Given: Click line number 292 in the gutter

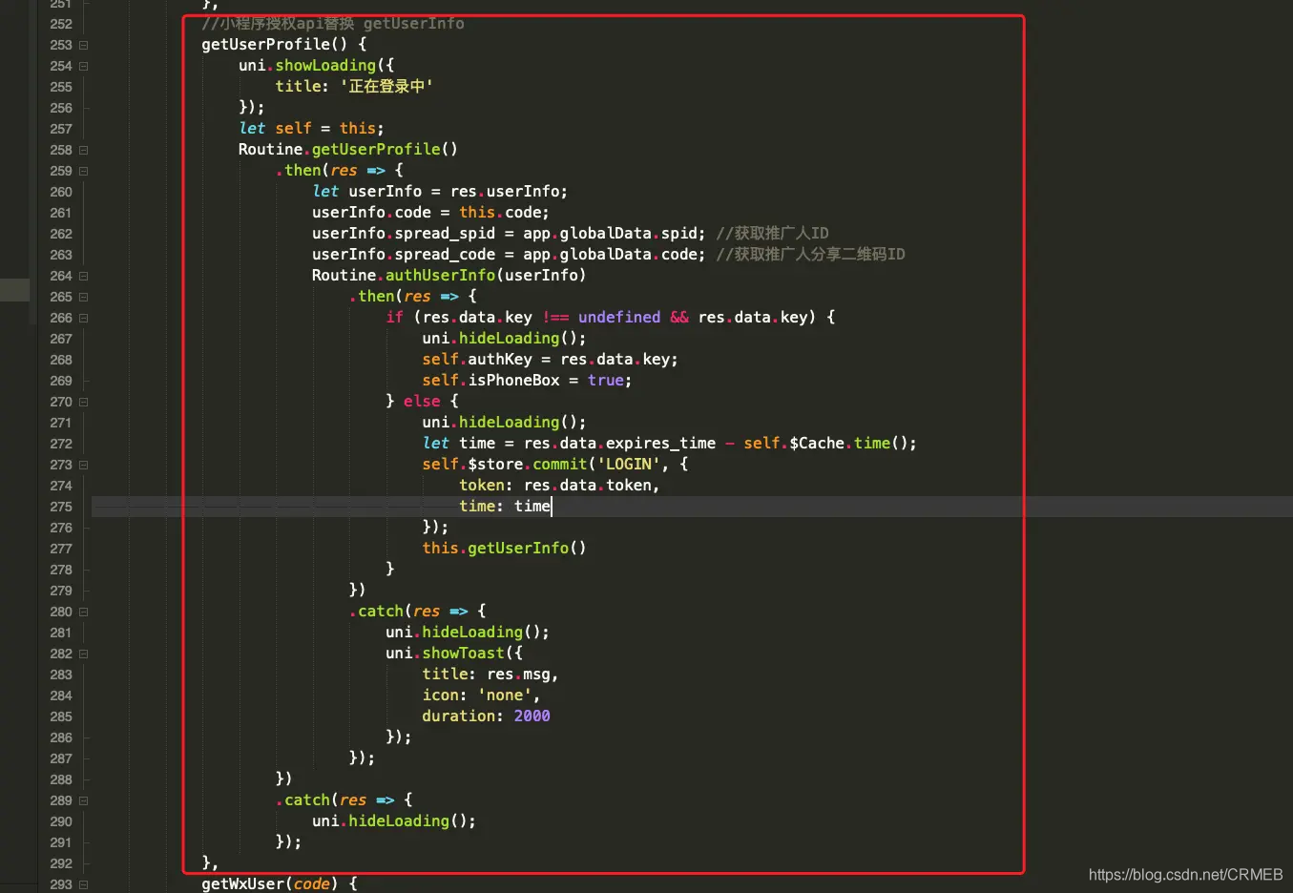Looking at the screenshot, I should [x=61, y=863].
